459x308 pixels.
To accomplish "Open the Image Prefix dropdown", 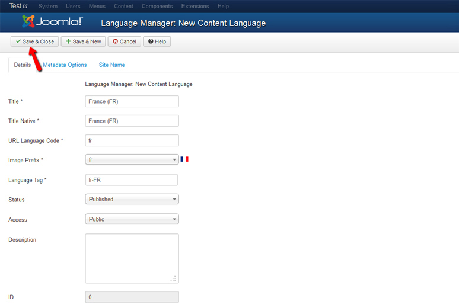I will point(132,159).
